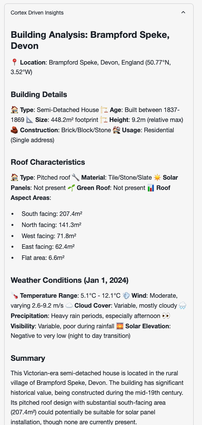The image size is (202, 425).
Task: Click the red location pin emoji
Action: [15, 62]
